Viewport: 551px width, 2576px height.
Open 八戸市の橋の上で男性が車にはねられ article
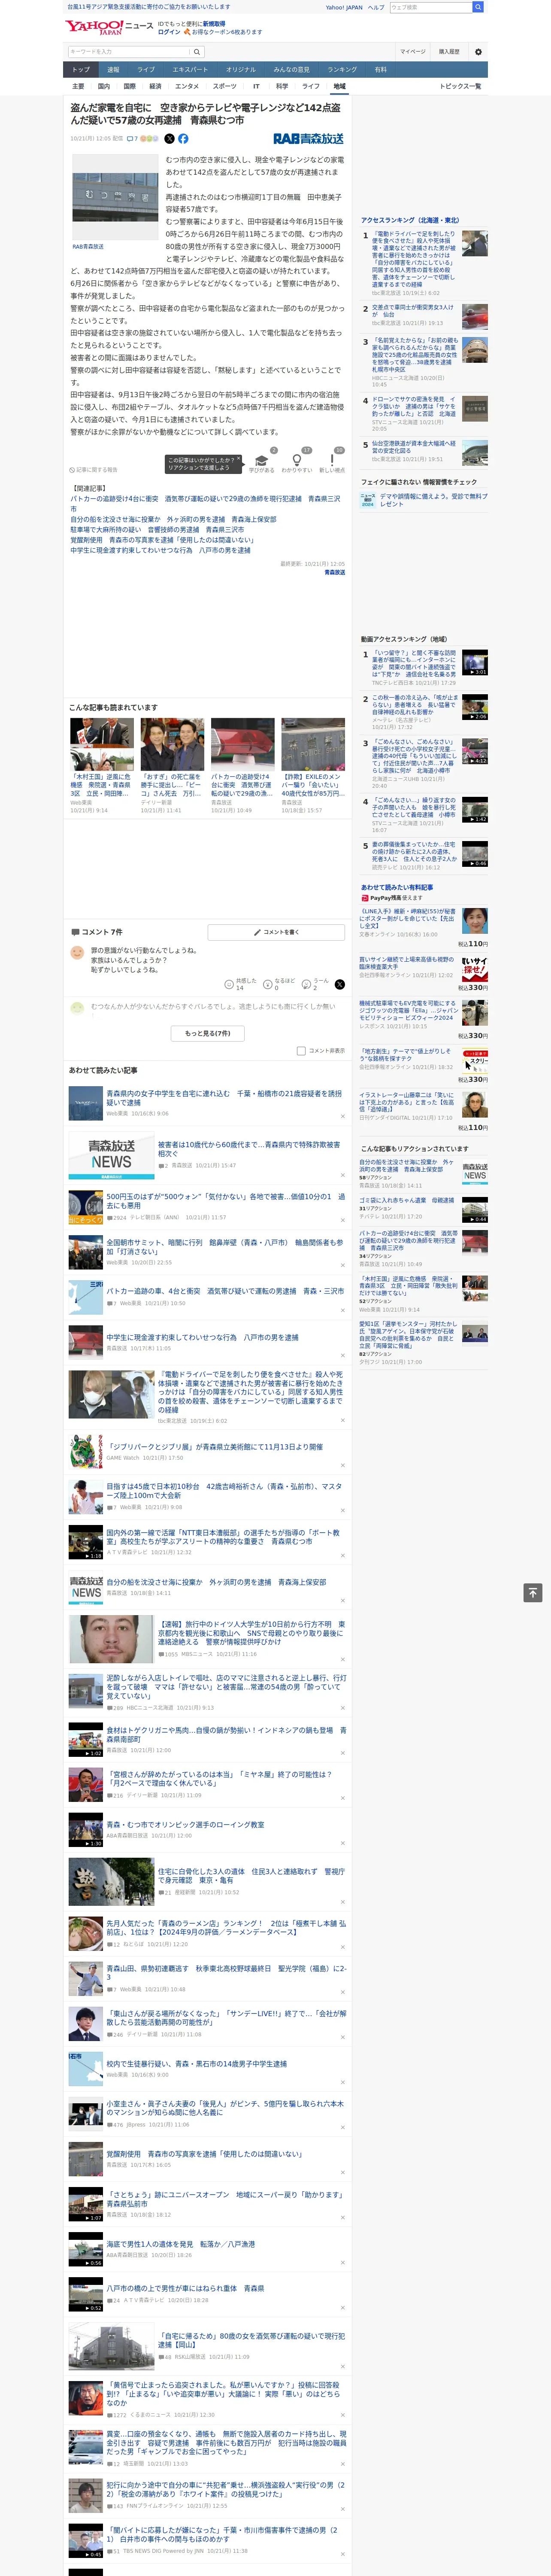click(185, 2288)
